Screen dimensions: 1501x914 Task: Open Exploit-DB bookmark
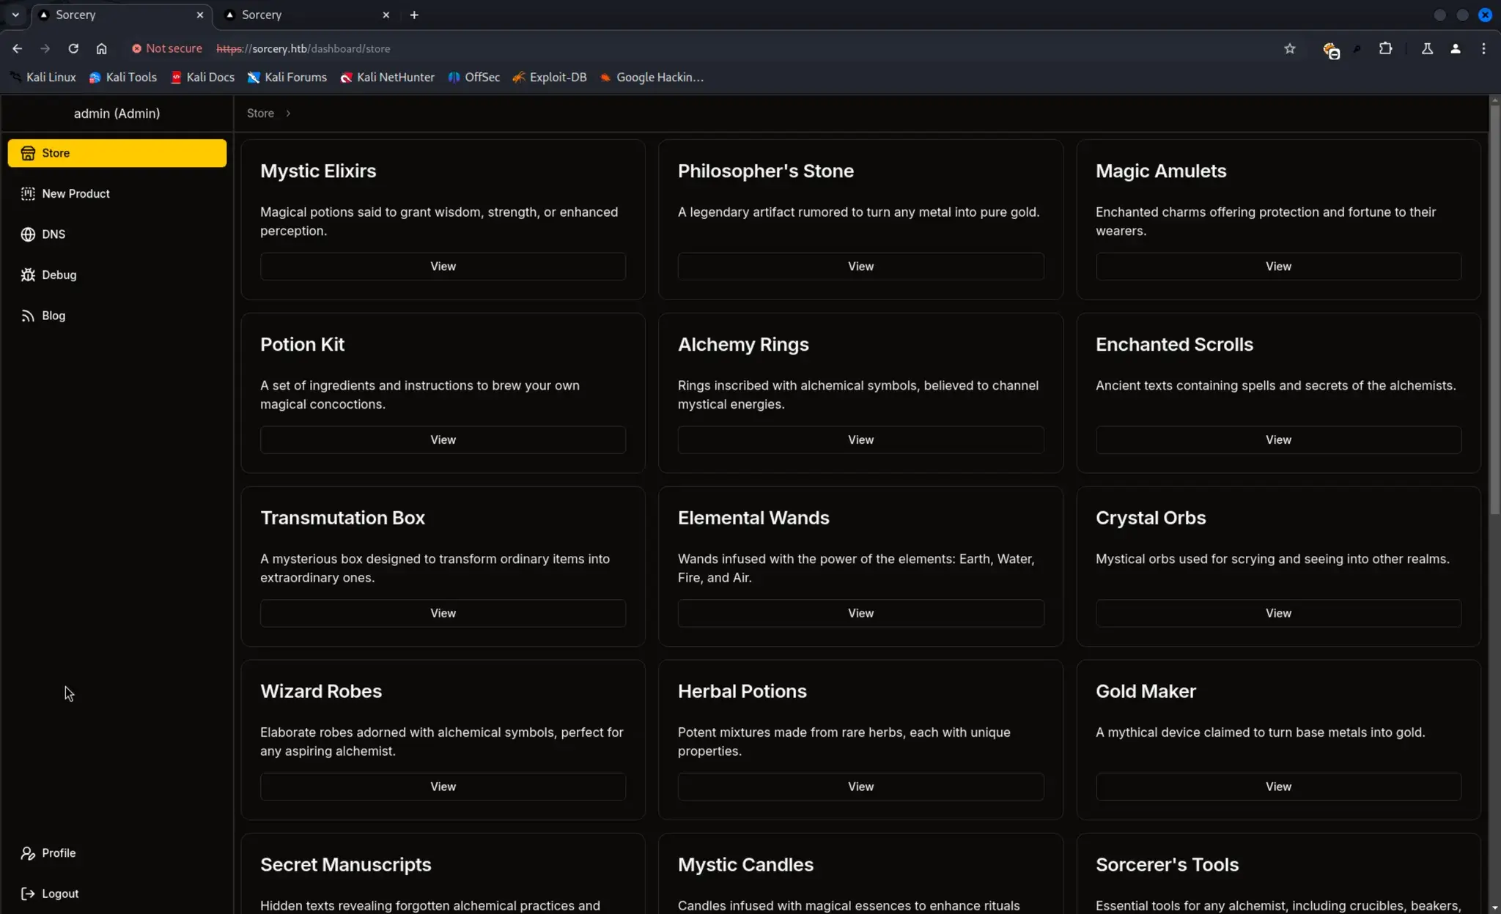click(550, 77)
